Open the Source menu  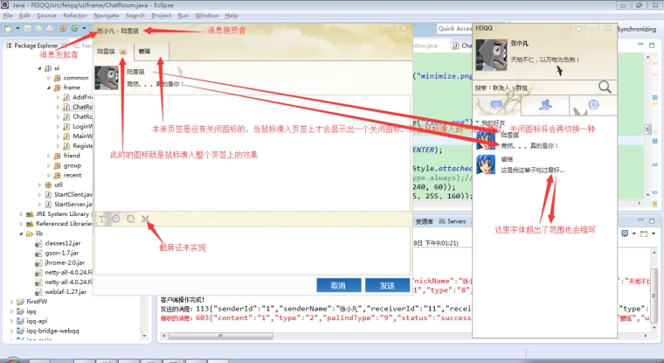pos(46,15)
